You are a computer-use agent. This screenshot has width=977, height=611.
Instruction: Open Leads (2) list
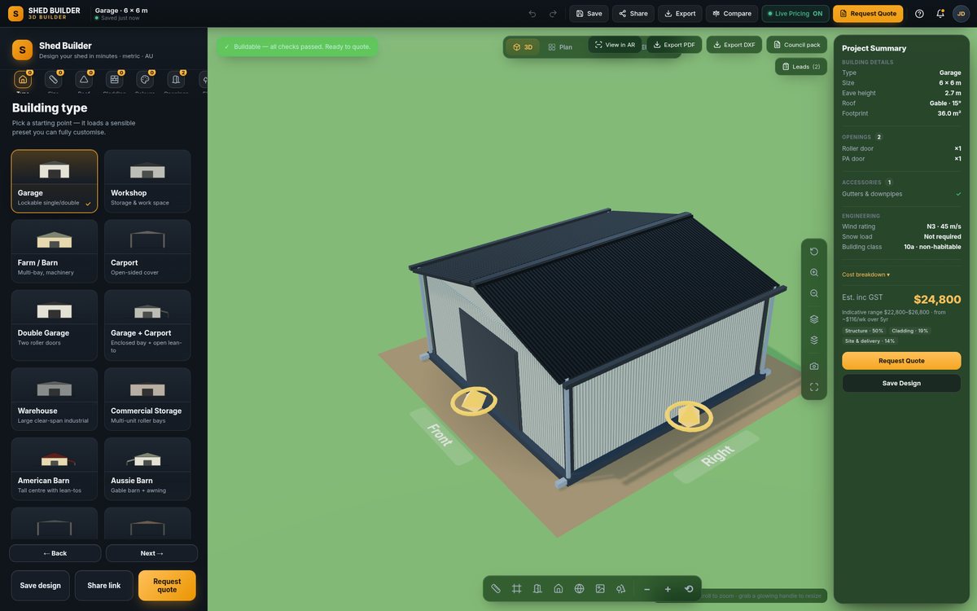(x=801, y=67)
